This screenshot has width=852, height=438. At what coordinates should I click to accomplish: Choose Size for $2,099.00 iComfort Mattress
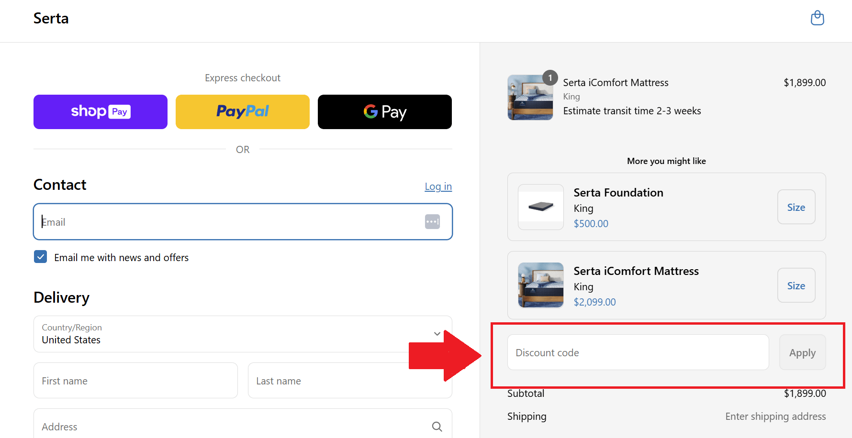coord(796,285)
